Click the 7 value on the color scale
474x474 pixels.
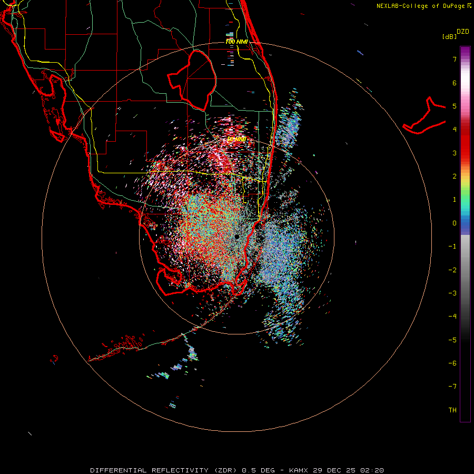coord(455,59)
